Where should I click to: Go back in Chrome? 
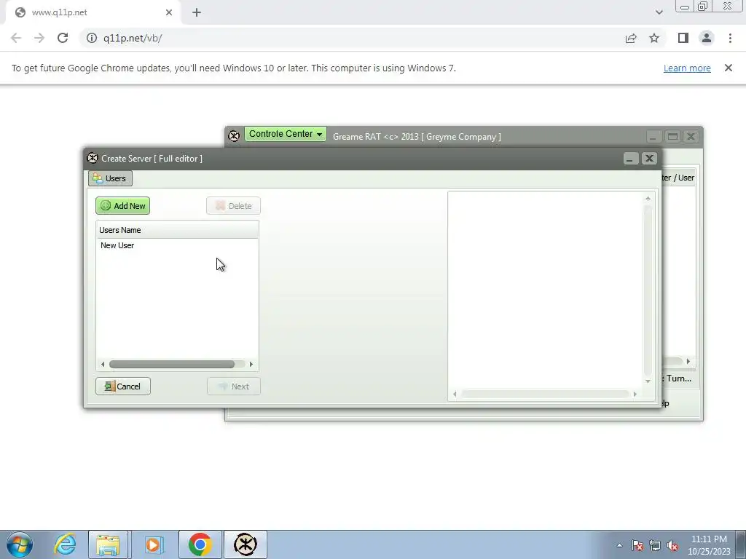(x=16, y=38)
